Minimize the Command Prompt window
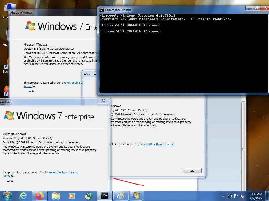Viewport: 269px width, 201px height. (249, 9)
